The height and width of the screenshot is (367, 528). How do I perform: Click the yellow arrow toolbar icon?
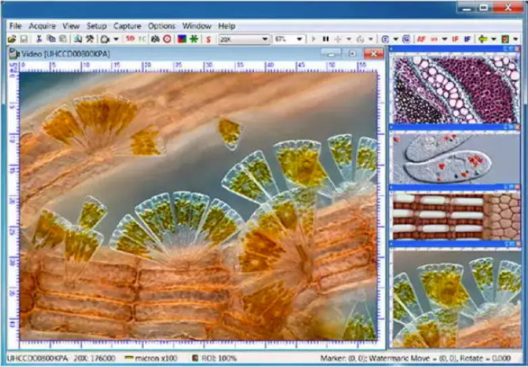pyautogui.click(x=483, y=39)
